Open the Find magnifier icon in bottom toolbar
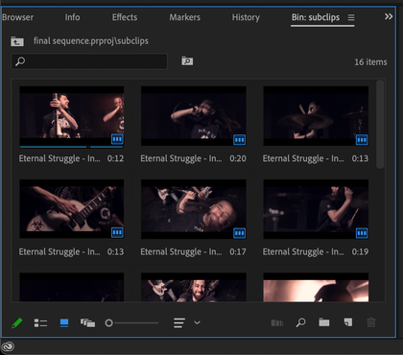Image resolution: width=403 pixels, height=355 pixels. [x=300, y=322]
